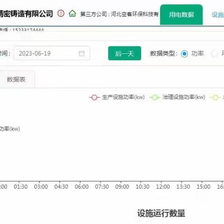224x224 pixels.
Task: Go to home via green house icon
Action: click(72, 14)
